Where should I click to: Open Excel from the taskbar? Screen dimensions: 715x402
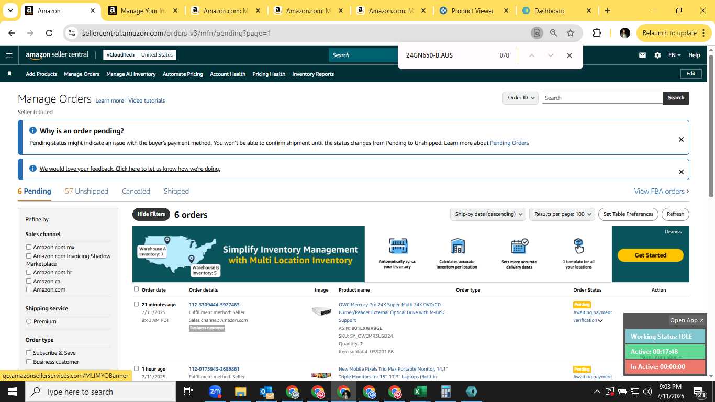pos(420,392)
